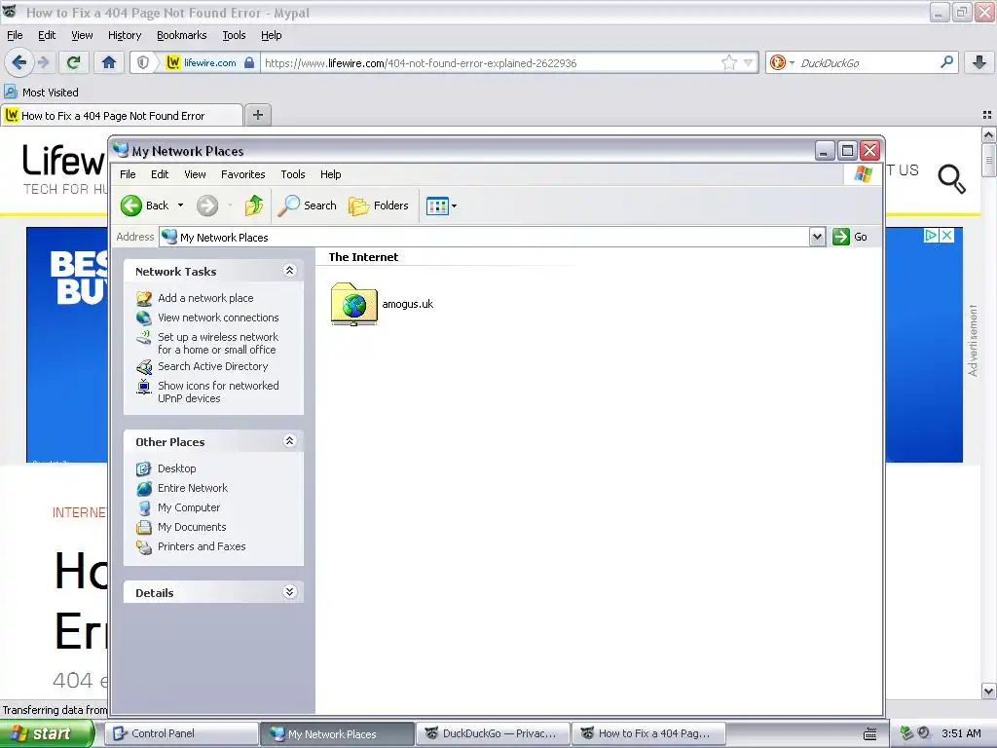Open Tools menu in My Network Places
The height and width of the screenshot is (748, 997).
pyautogui.click(x=293, y=174)
